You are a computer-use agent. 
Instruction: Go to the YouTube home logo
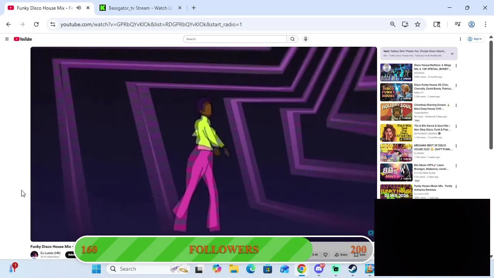point(23,39)
